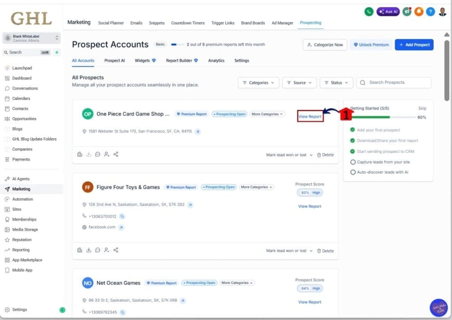Select 'Auto-discover leads with AI' step

pyautogui.click(x=382, y=172)
